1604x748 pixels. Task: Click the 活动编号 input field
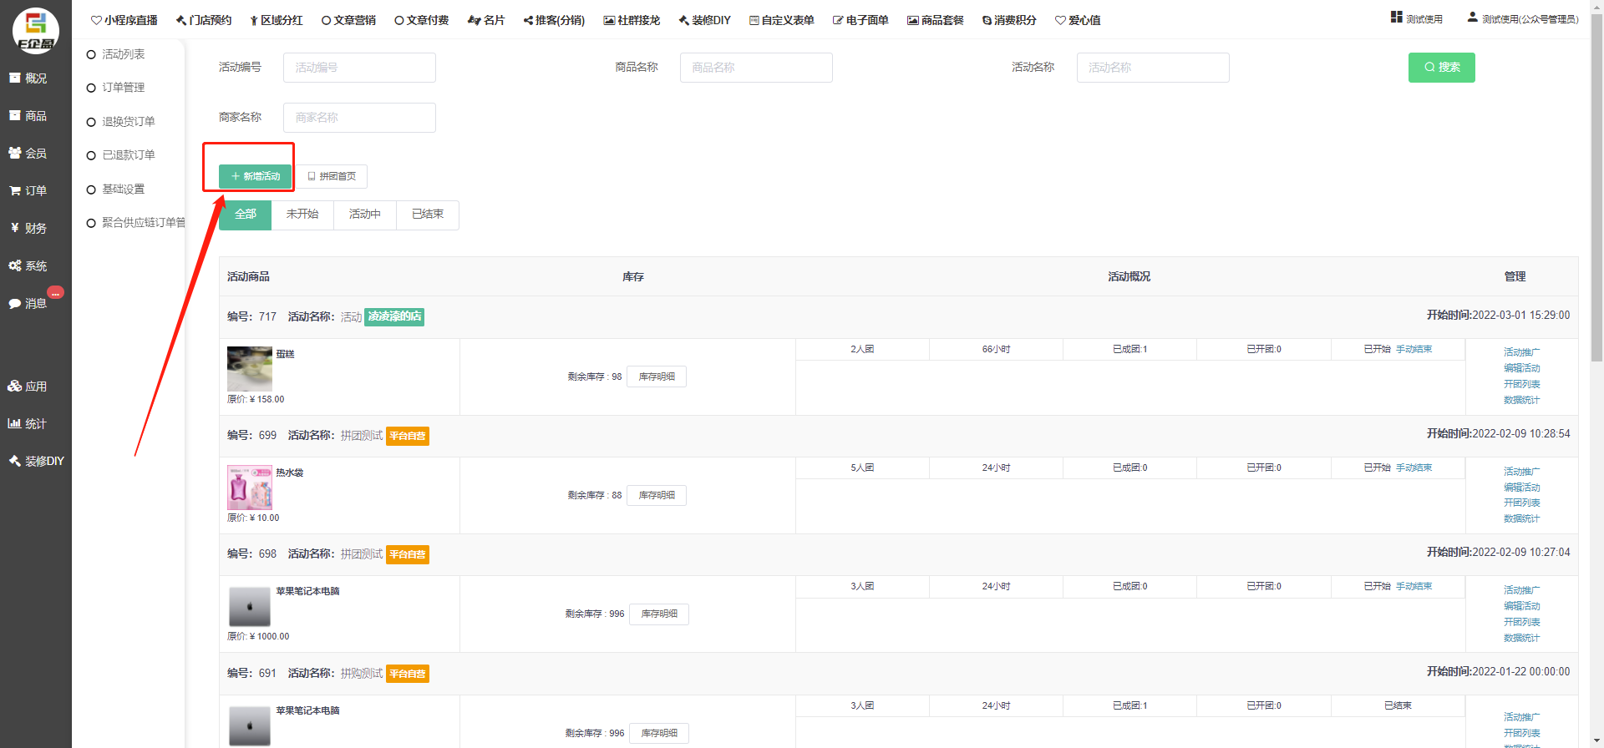[x=359, y=68]
